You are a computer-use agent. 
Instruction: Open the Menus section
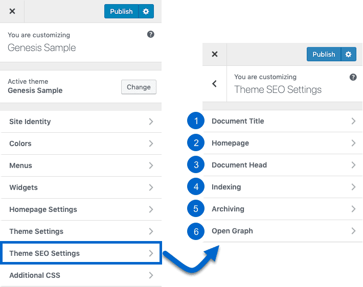(81, 165)
